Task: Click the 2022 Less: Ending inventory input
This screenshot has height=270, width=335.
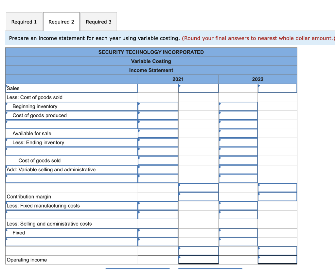Action: click(x=238, y=143)
